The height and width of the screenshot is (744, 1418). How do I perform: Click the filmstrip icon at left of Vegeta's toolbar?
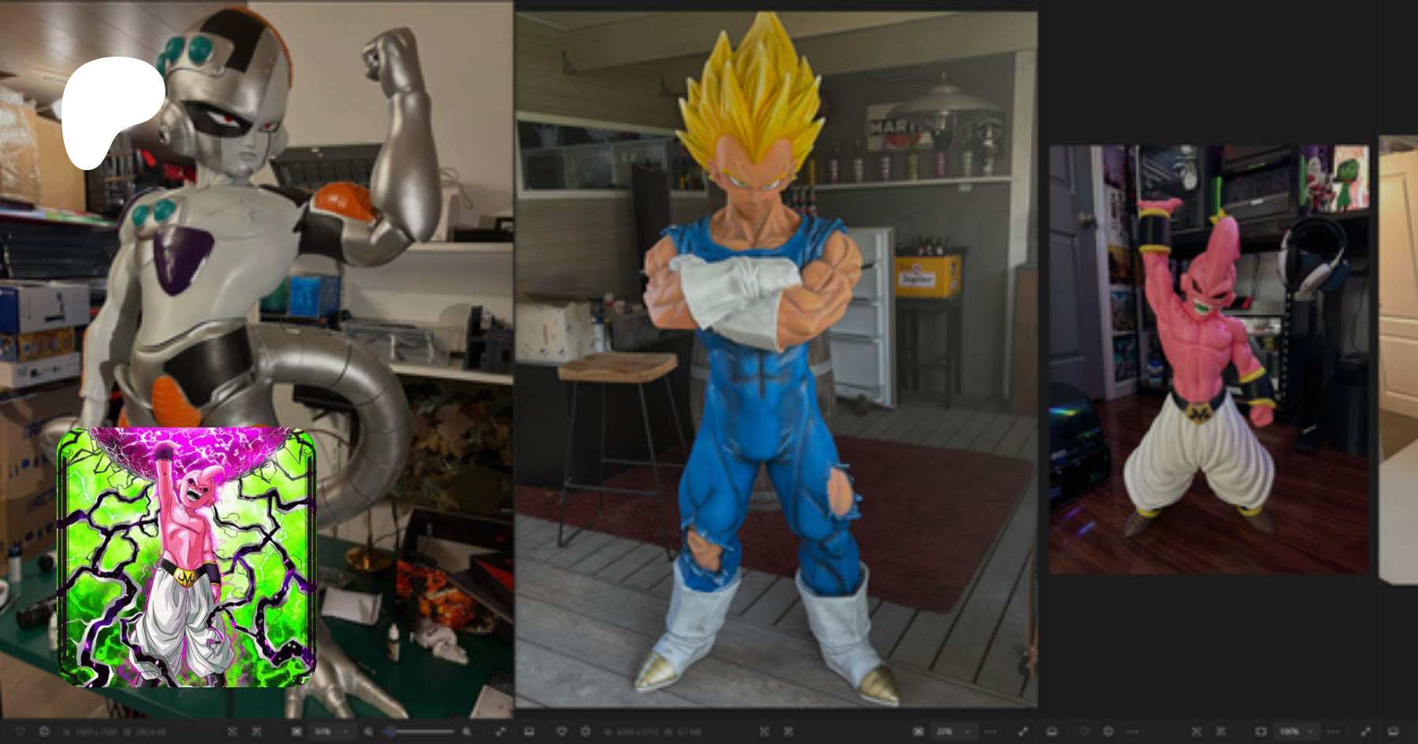pos(529,731)
